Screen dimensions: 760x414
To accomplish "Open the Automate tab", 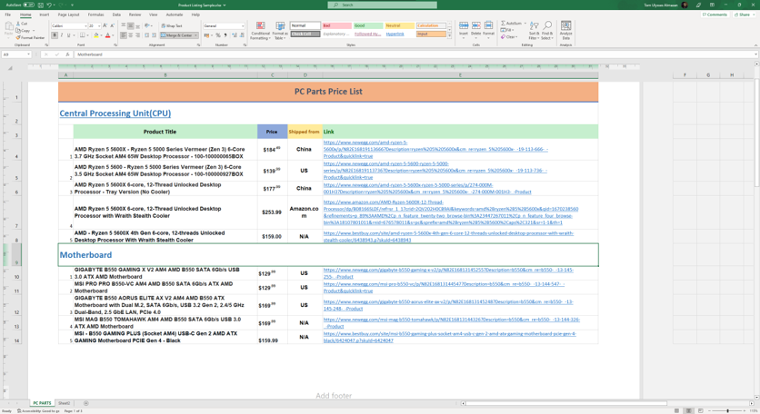I will coord(175,15).
